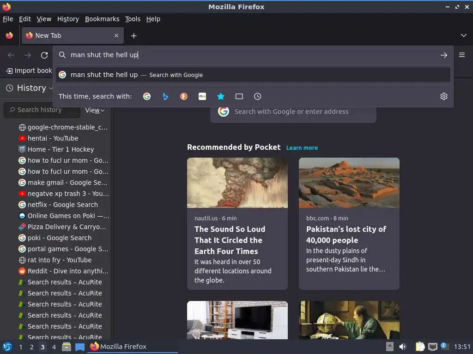Search this time with eBay icon

pos(202,96)
